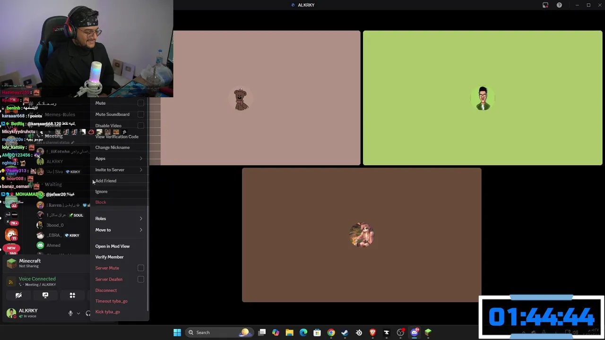Choose Open in Mod View
605x340 pixels.
[x=112, y=246]
